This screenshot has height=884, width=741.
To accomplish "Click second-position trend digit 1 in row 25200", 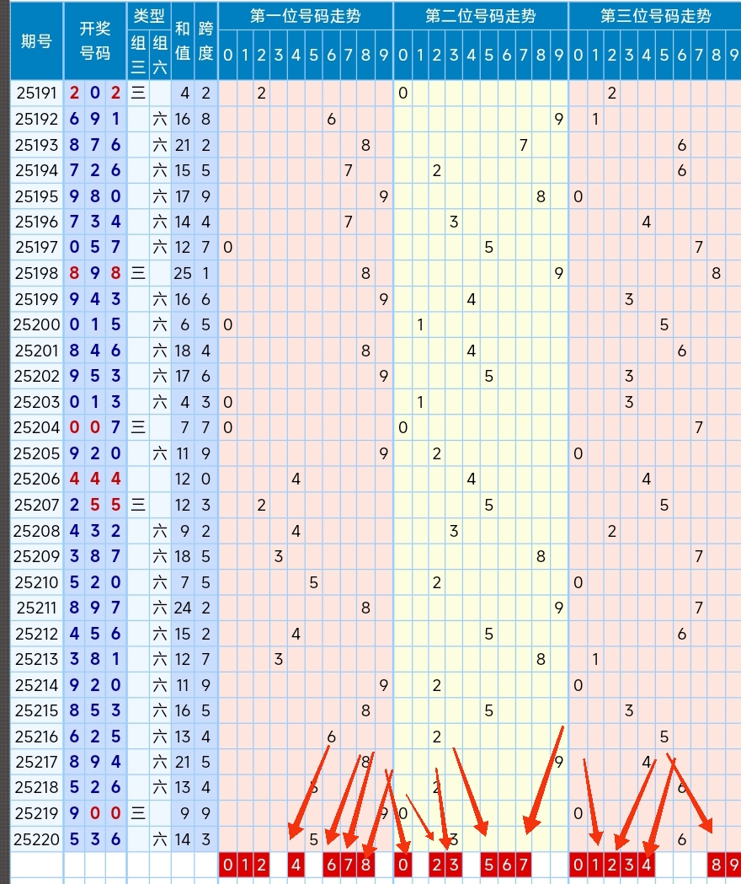I will click(420, 324).
